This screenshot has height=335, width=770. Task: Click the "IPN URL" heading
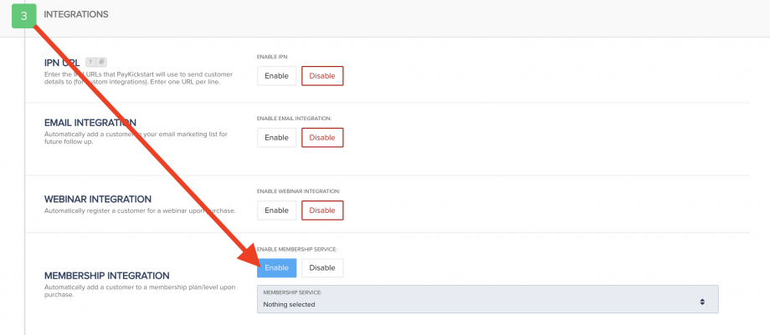63,63
